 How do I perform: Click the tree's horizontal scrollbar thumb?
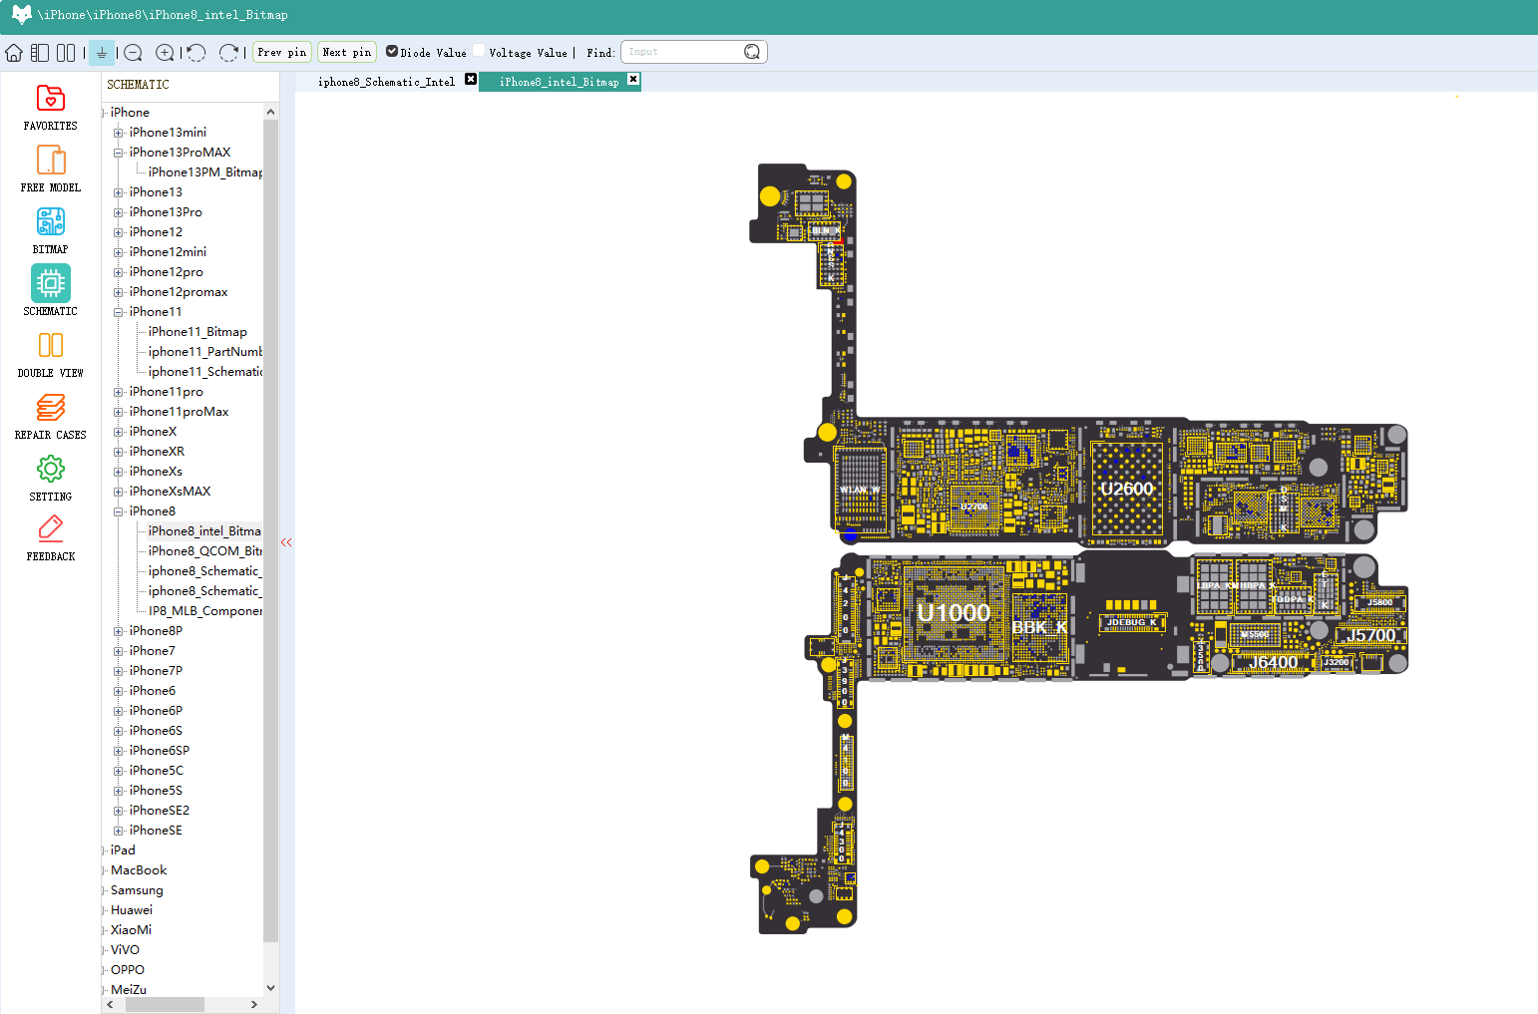click(165, 1004)
